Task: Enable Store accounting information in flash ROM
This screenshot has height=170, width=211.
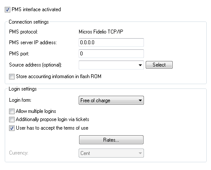Action: 12,76
